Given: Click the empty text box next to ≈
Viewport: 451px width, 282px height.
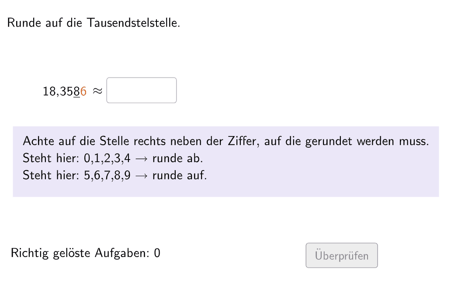Looking at the screenshot, I should point(141,90).
